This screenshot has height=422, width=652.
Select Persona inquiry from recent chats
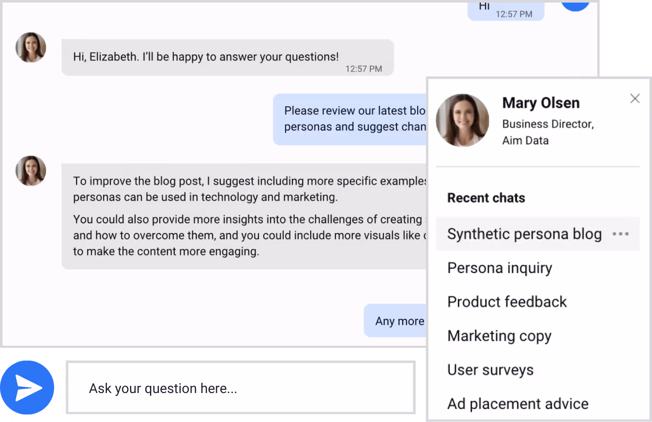click(x=499, y=268)
